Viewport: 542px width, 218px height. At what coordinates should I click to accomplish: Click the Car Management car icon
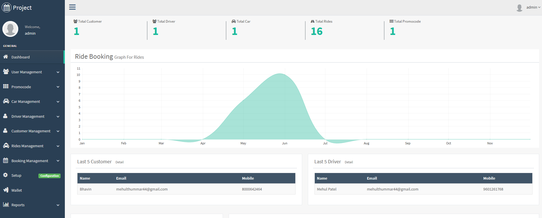[6, 101]
